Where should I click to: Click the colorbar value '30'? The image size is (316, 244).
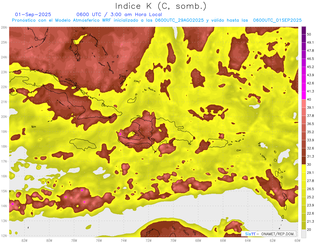click(x=309, y=165)
